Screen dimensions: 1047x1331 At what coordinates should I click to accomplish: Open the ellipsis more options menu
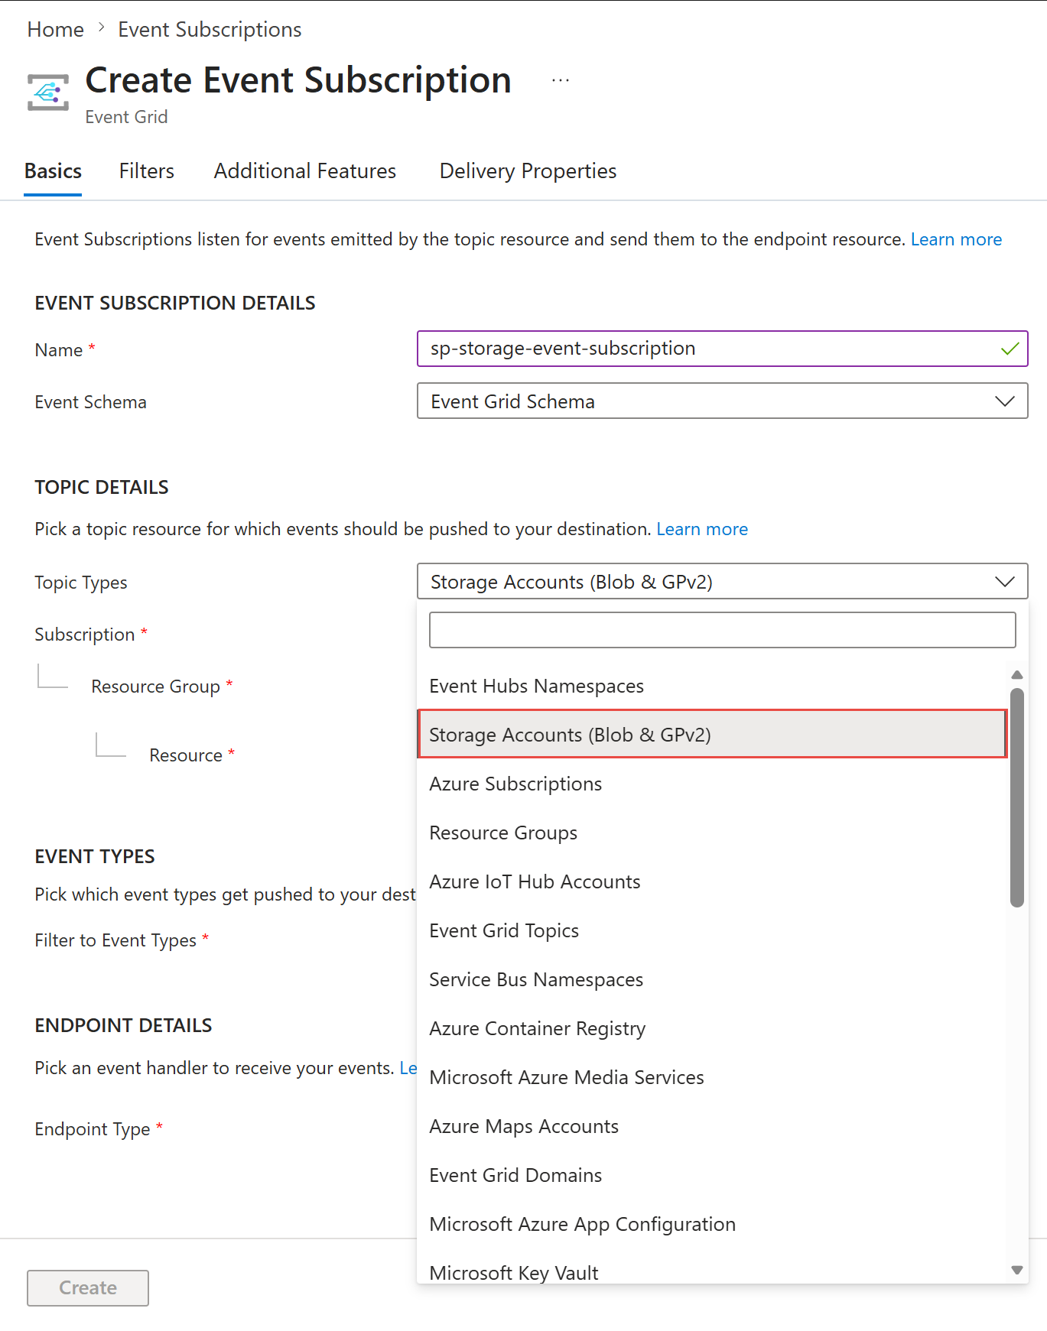(x=561, y=80)
